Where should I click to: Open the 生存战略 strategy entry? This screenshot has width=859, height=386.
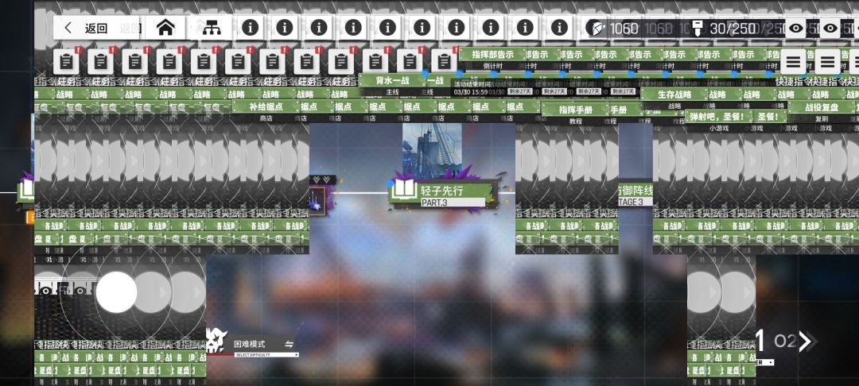pyautogui.click(x=674, y=94)
